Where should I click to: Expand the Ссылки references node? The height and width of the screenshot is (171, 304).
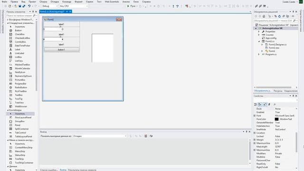tap(259, 35)
